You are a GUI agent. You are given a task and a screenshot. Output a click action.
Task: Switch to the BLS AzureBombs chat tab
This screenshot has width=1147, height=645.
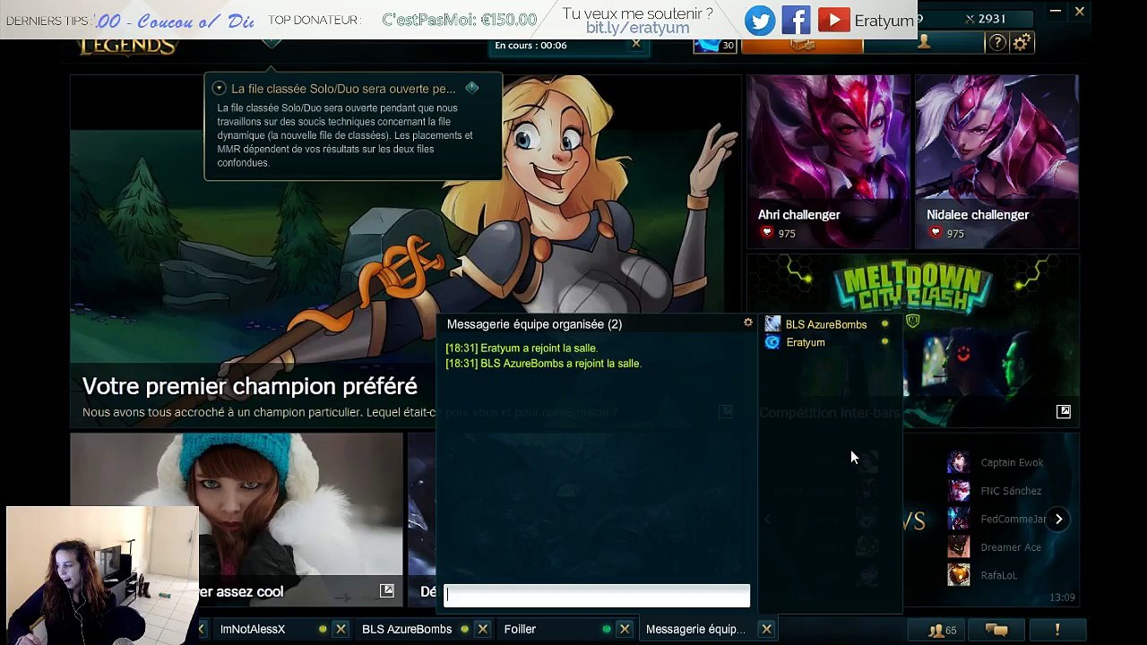coord(407,629)
